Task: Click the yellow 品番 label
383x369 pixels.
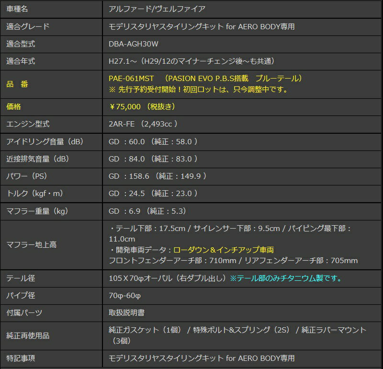Action: point(17,84)
